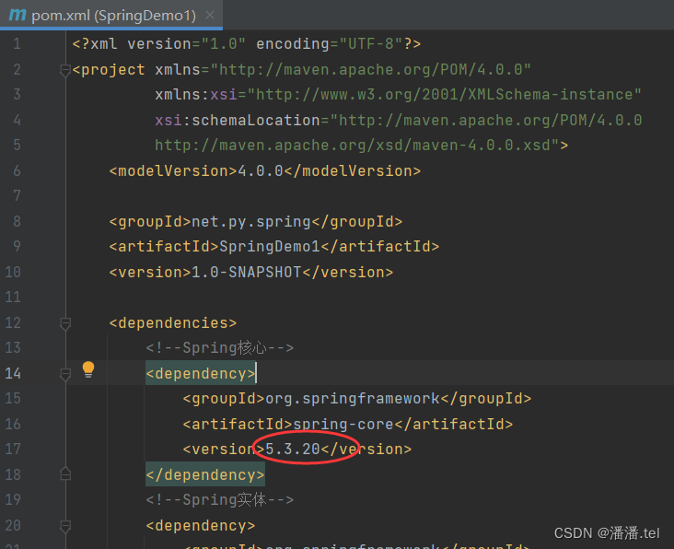Collapse the project element fold on line 2
Screen dimensions: 674x549
pyautogui.click(x=65, y=71)
